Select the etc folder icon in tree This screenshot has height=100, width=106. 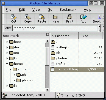click(x=12, y=53)
